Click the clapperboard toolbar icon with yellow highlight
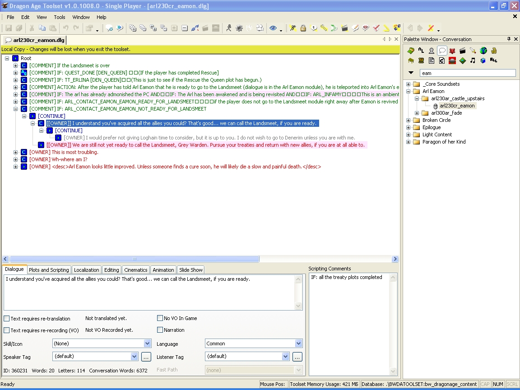The image size is (520, 390). point(344,28)
